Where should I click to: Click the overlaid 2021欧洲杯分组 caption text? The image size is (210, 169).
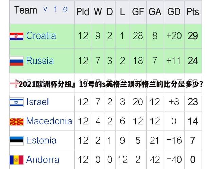coord(109,84)
